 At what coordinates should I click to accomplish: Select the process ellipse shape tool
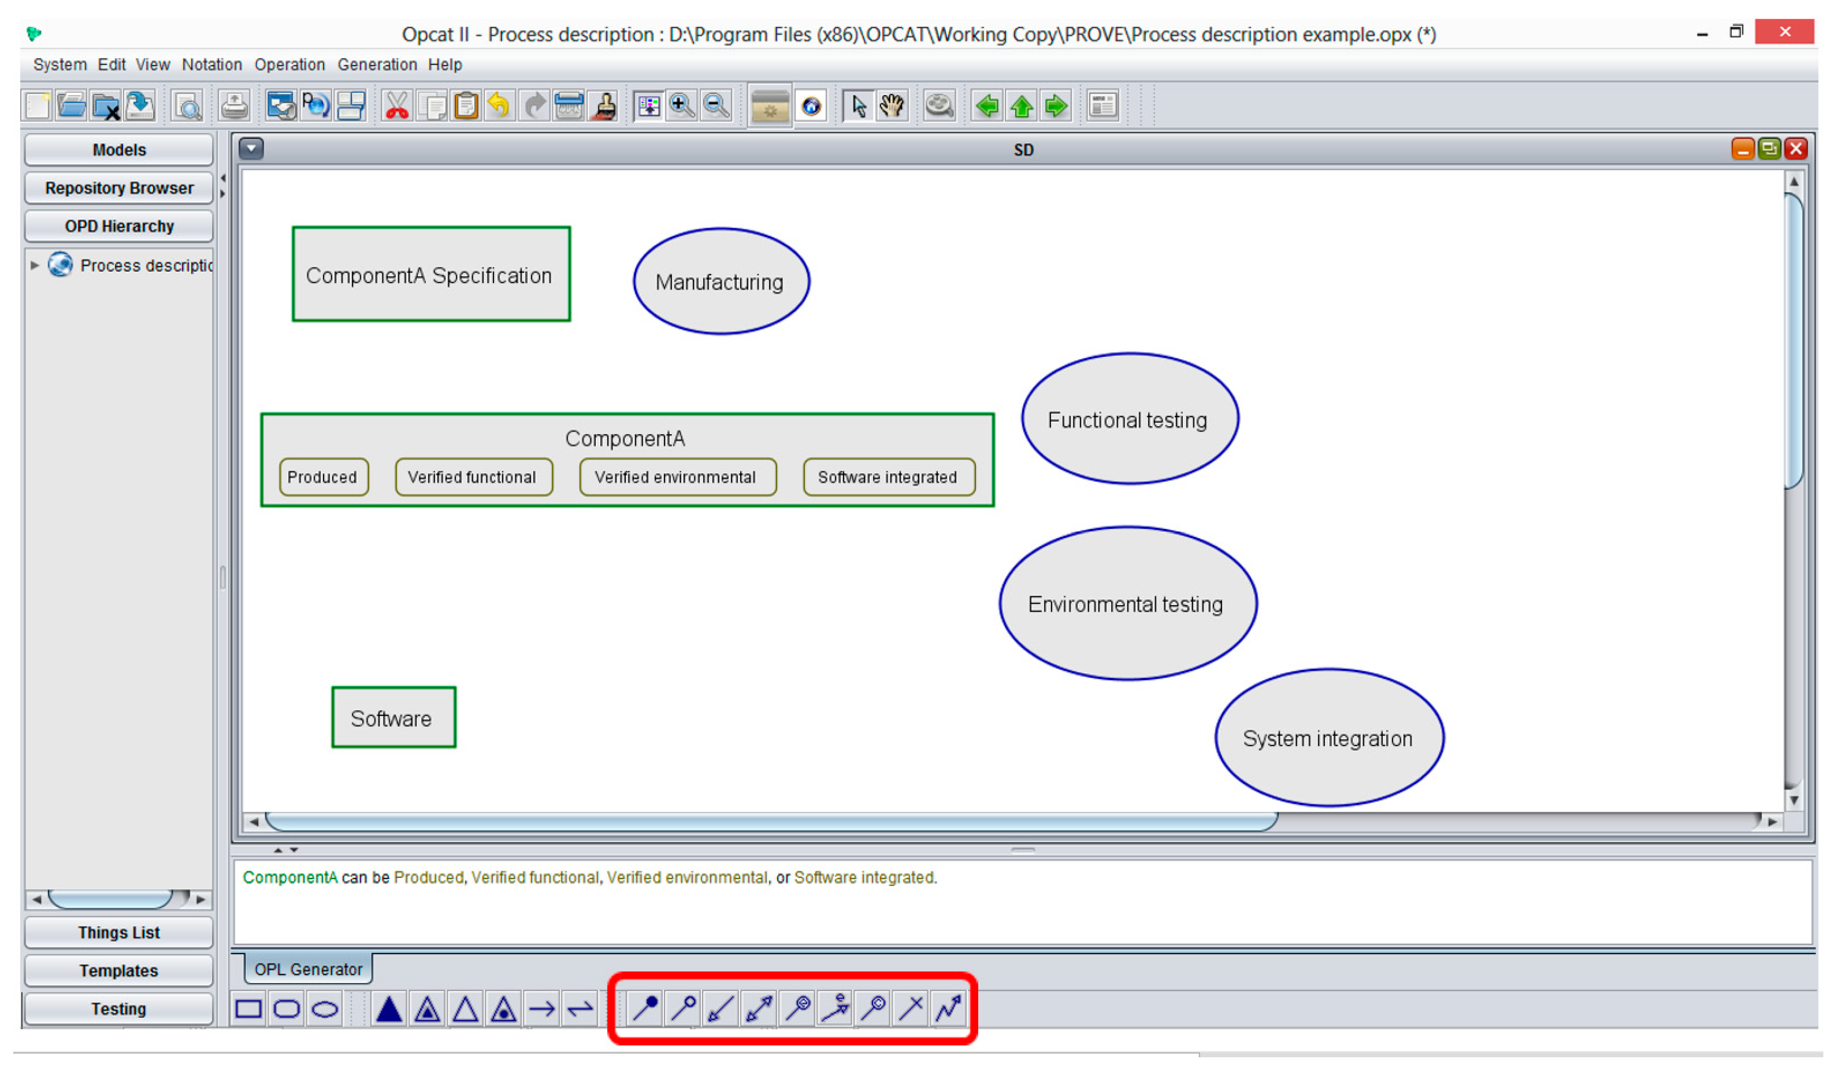point(325,1009)
